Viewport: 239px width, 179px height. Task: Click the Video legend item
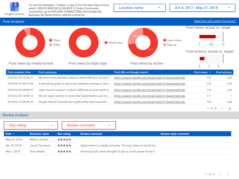pyautogui.click(x=56, y=45)
